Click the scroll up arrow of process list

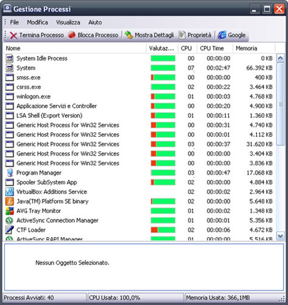click(x=280, y=58)
